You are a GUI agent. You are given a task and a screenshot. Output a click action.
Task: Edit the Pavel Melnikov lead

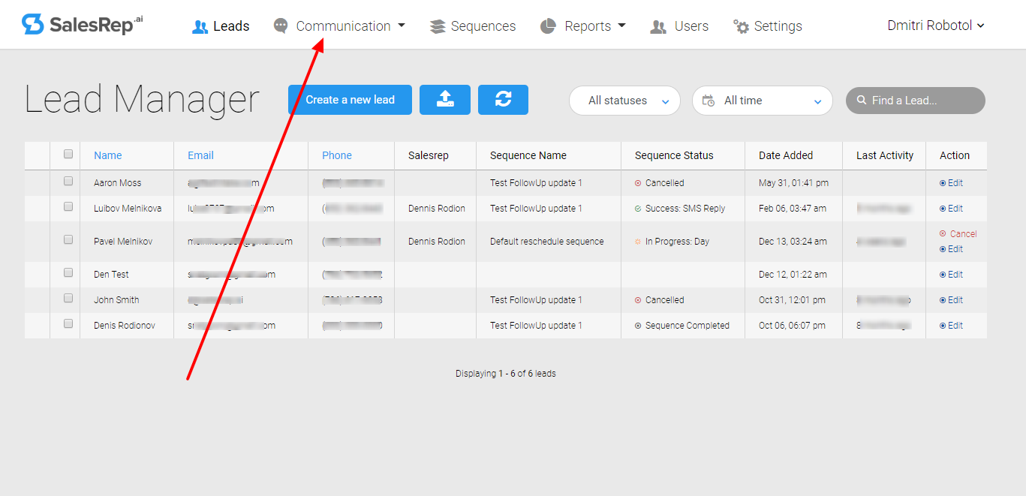[951, 249]
